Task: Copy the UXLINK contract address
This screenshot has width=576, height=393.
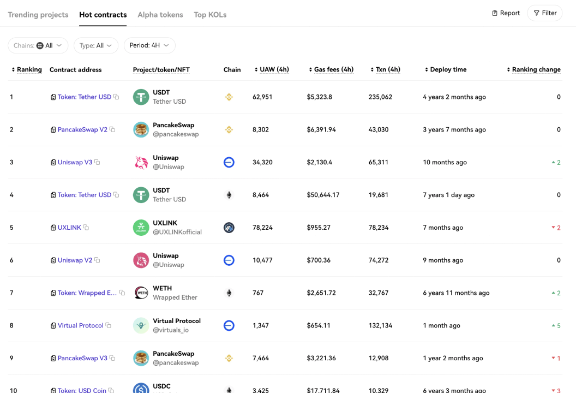Action: (x=86, y=227)
